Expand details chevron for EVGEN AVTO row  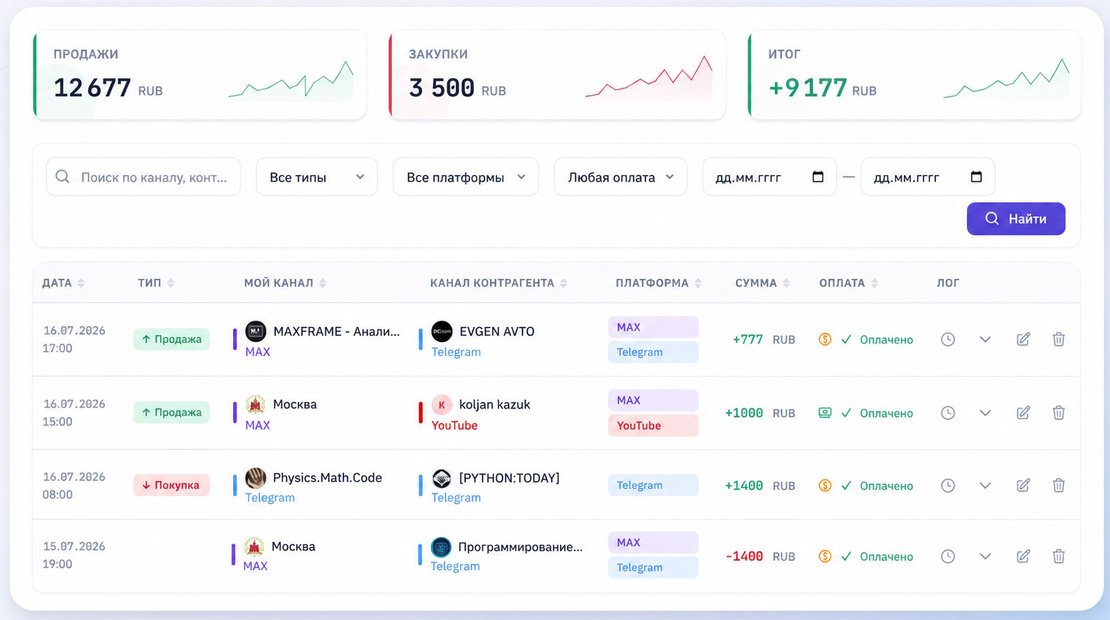[x=985, y=340]
